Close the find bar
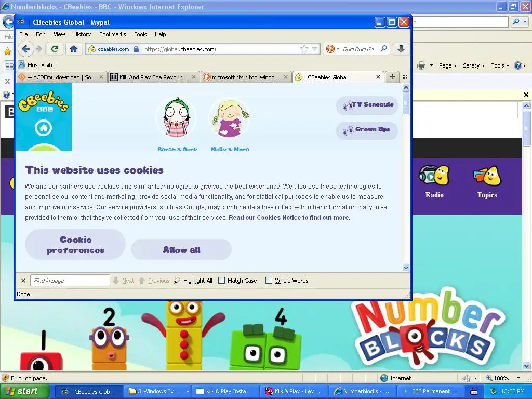 pos(23,281)
